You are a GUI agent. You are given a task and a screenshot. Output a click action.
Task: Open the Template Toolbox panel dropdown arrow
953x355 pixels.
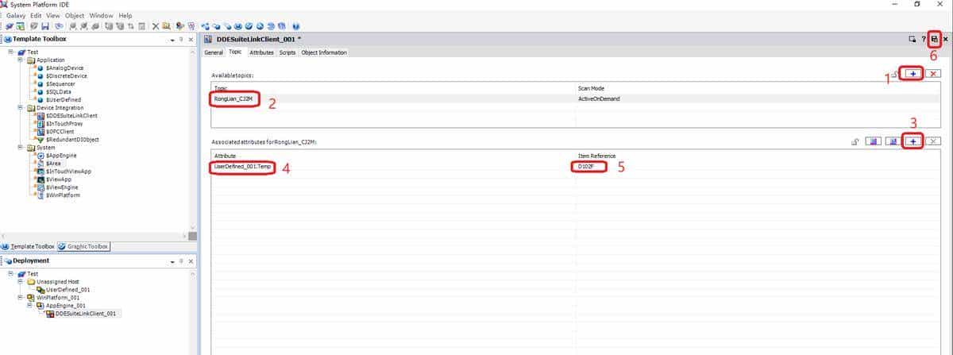pyautogui.click(x=173, y=39)
